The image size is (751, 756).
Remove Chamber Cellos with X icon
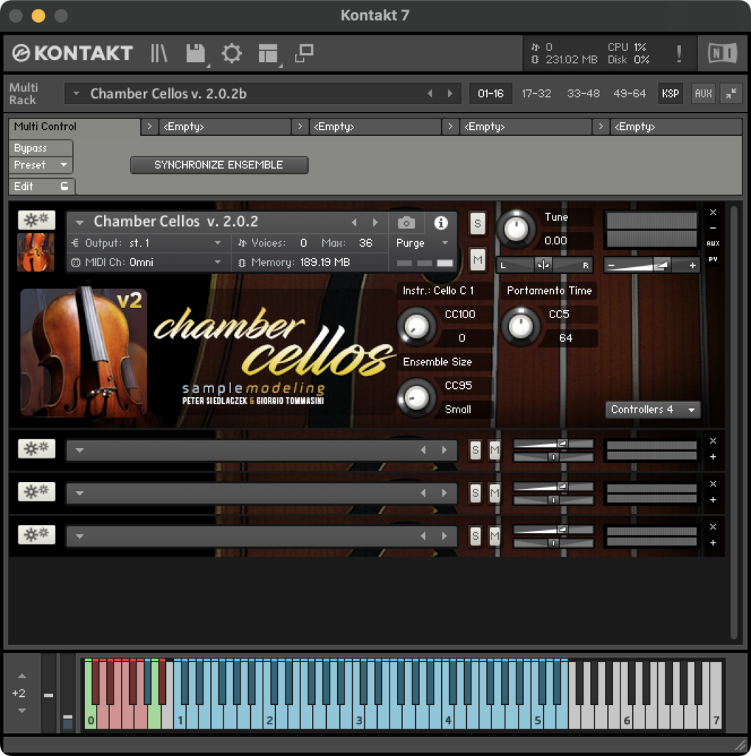pos(713,212)
